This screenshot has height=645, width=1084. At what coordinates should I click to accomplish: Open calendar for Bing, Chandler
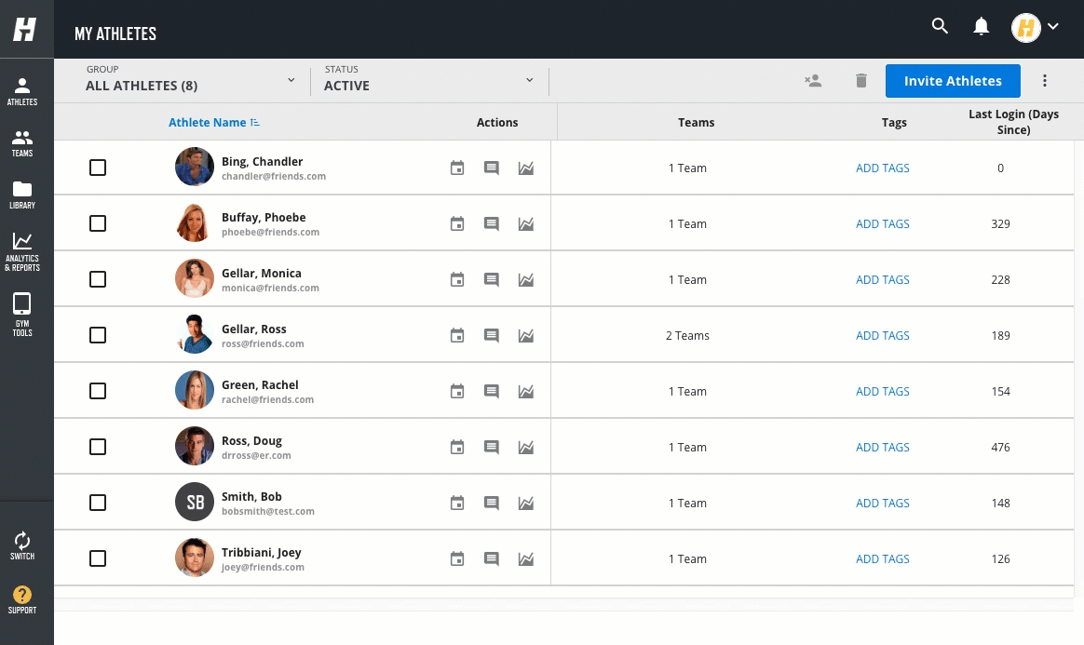point(457,168)
